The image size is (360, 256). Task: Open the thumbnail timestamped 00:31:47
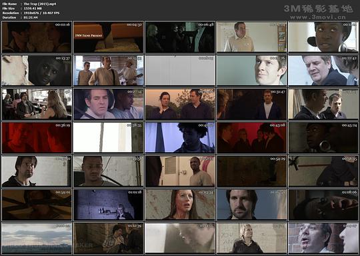pos(251,104)
